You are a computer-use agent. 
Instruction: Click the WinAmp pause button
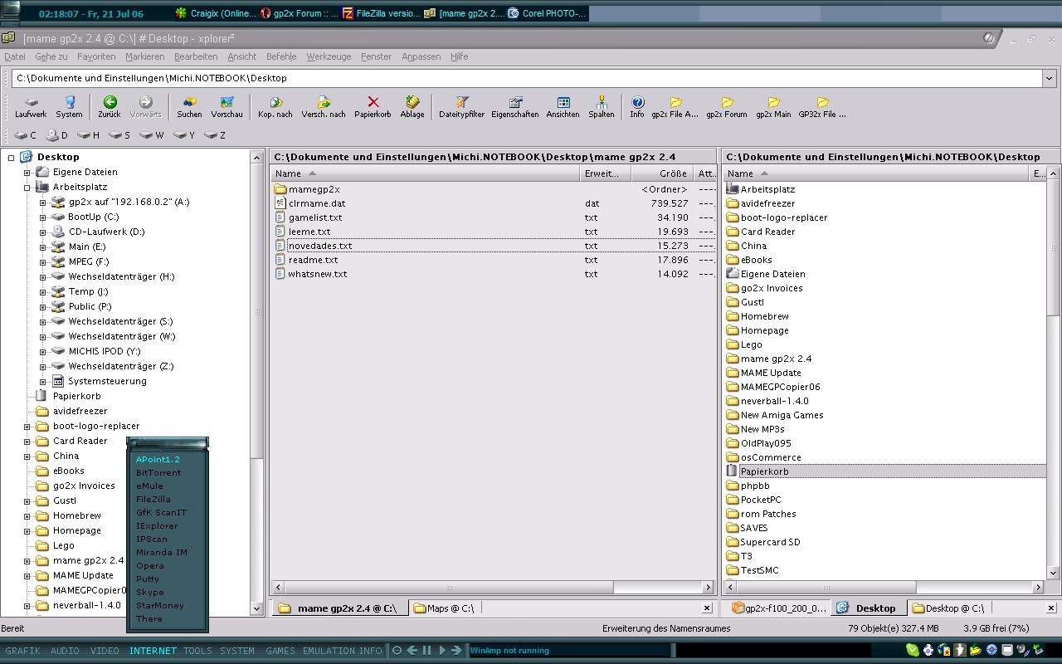[x=427, y=651]
